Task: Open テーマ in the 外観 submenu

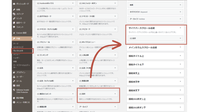Action: pyautogui.click(x=16, y=44)
